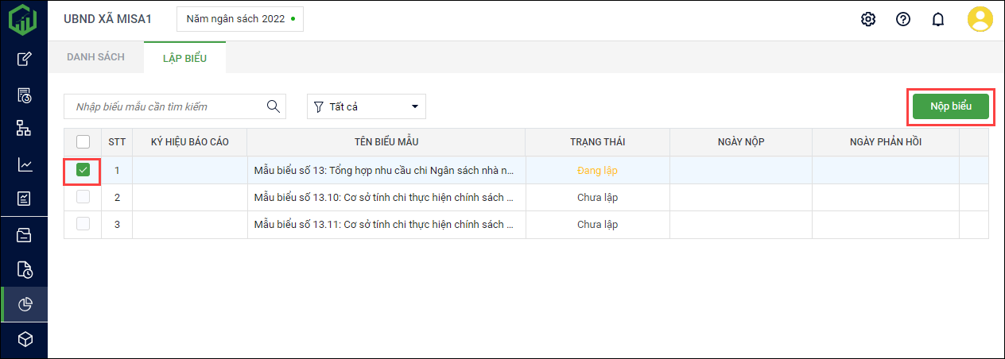Open the cube package sidebar icon
Screen dimensions: 1005x359
(x=25, y=339)
